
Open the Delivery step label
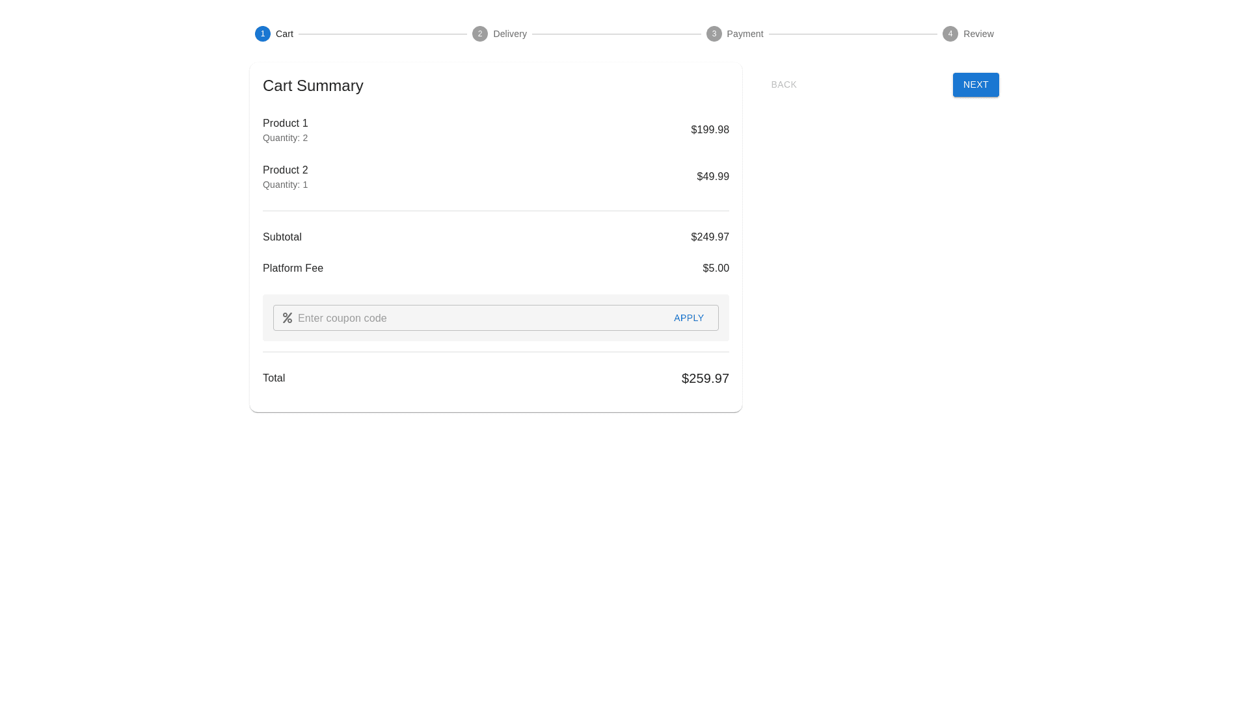click(509, 33)
